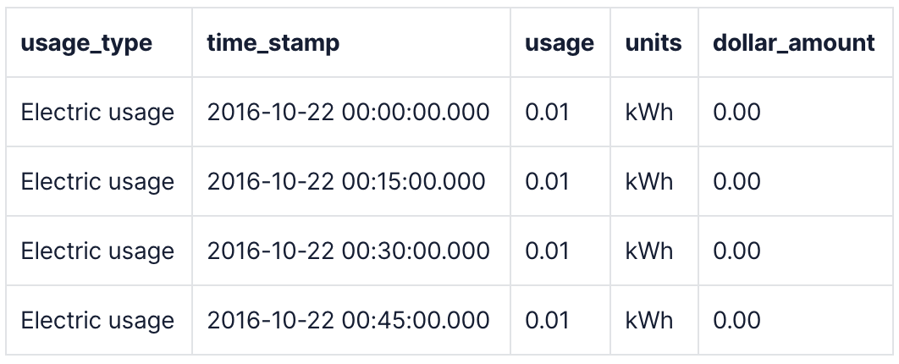Click the time_stamp column header

tap(273, 43)
